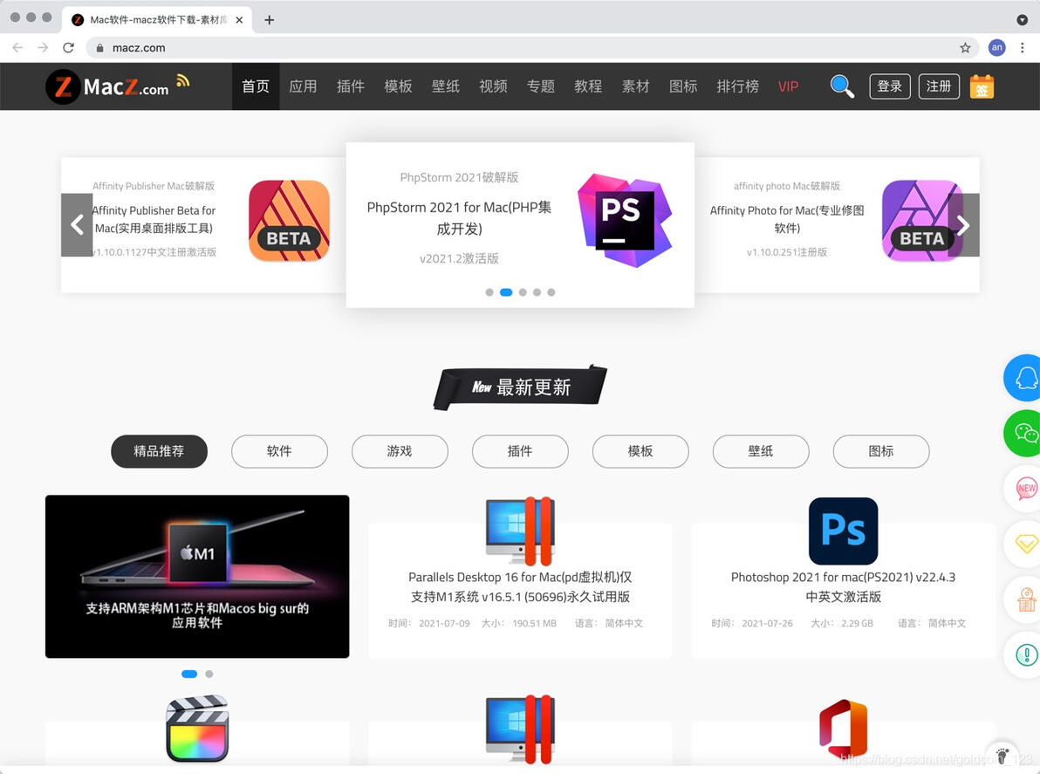Click the Final Cut Pro clapperboard icon
The width and height of the screenshot is (1040, 774).
[197, 729]
